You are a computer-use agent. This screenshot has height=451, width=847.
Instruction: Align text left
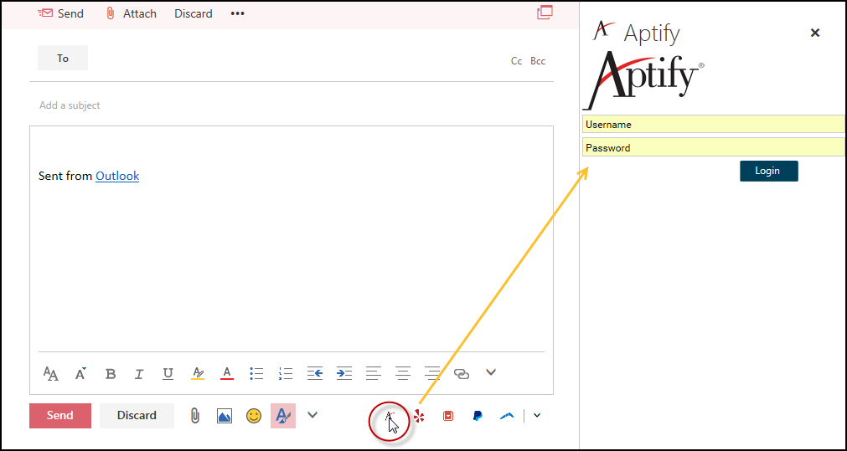pyautogui.click(x=374, y=373)
